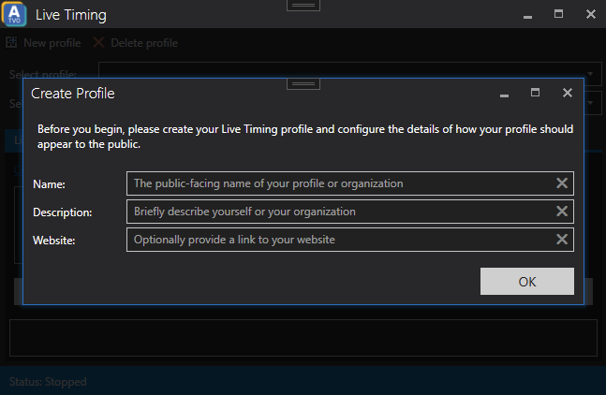Minimize the Live Timing main window
This screenshot has height=395, width=606.
(x=527, y=17)
